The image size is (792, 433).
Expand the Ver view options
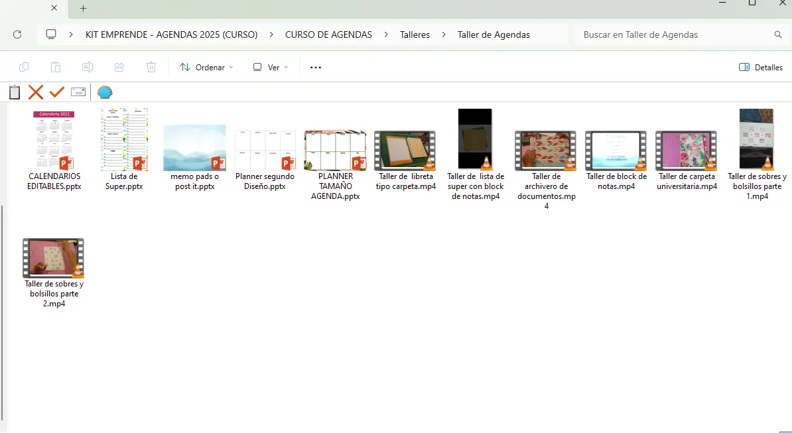pos(271,67)
